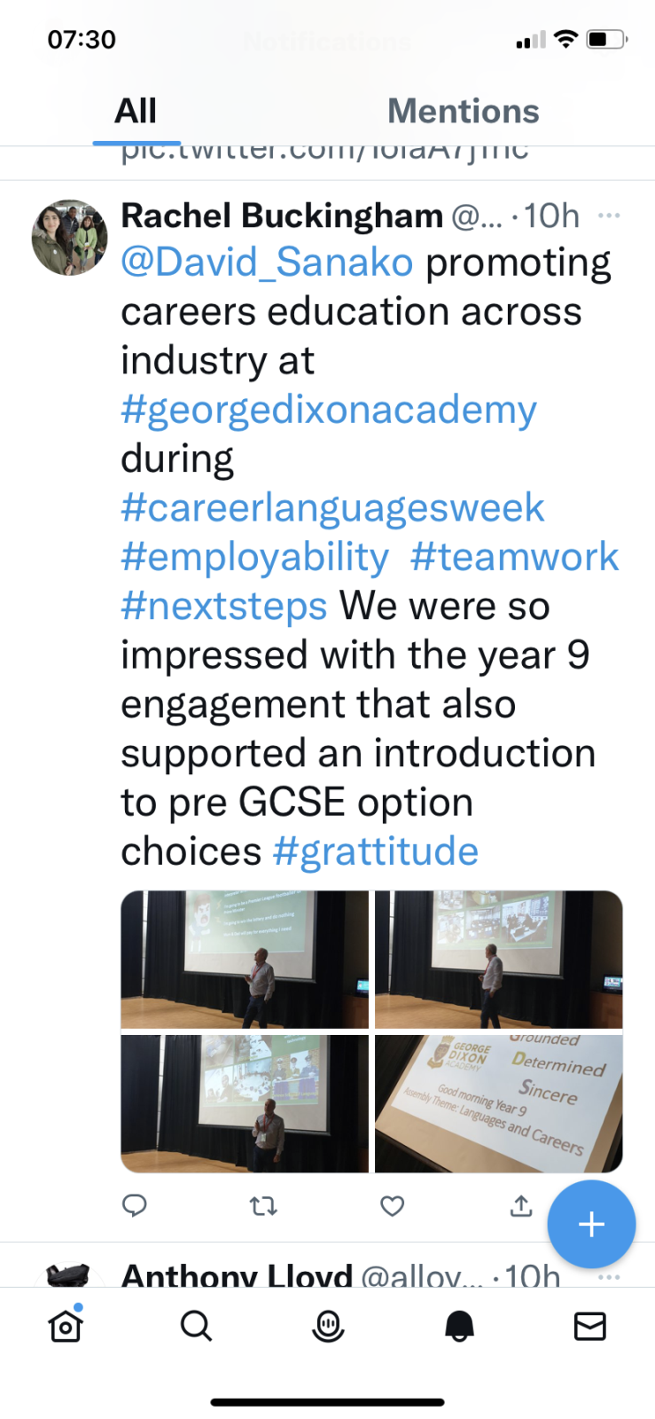Image resolution: width=655 pixels, height=1419 pixels.
Task: Open the top-left presentation photo
Action: [x=245, y=959]
